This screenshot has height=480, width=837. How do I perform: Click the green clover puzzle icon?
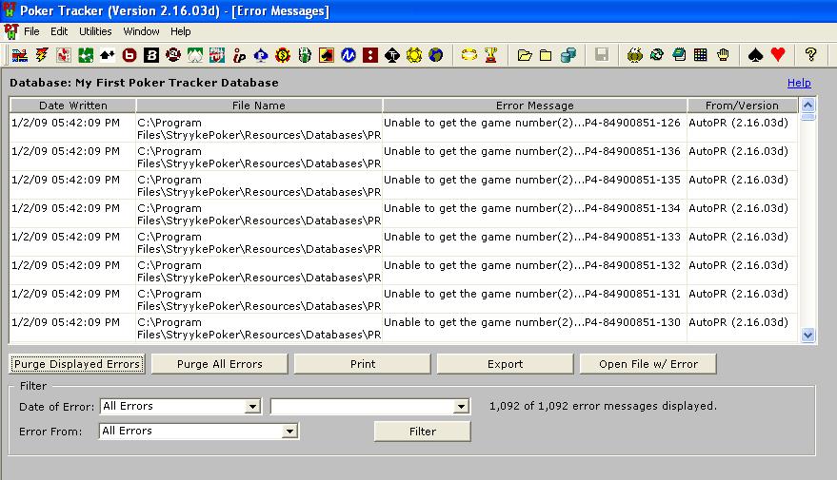pos(86,55)
